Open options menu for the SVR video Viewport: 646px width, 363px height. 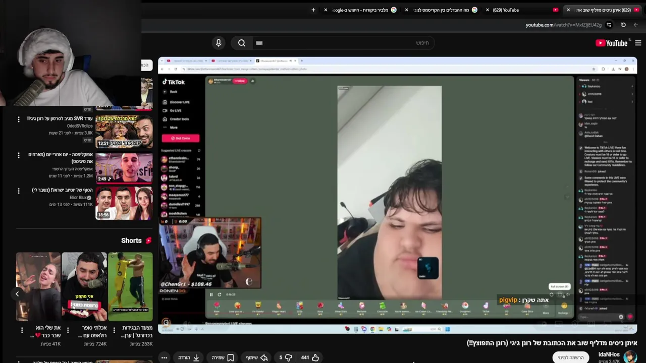[x=19, y=119]
